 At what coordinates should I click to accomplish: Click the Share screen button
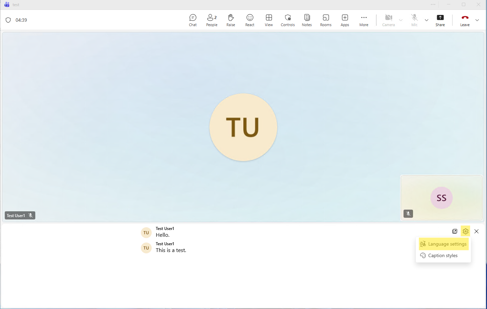[x=440, y=20]
